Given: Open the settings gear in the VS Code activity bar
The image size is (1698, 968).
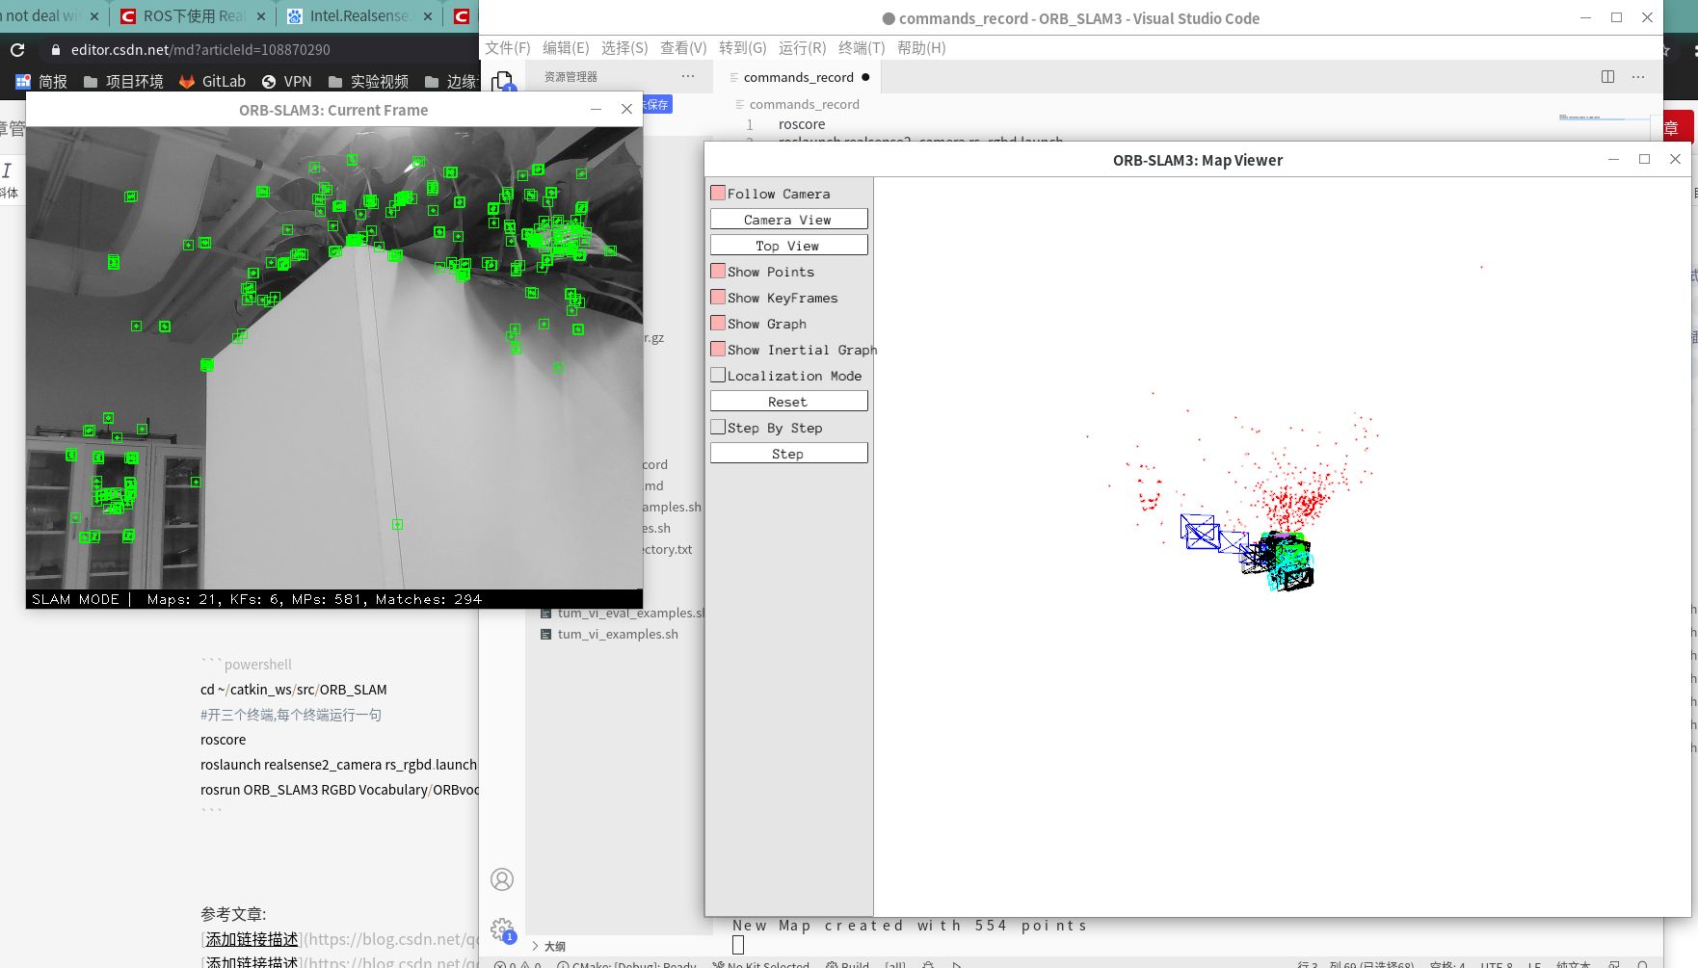Looking at the screenshot, I should (502, 929).
